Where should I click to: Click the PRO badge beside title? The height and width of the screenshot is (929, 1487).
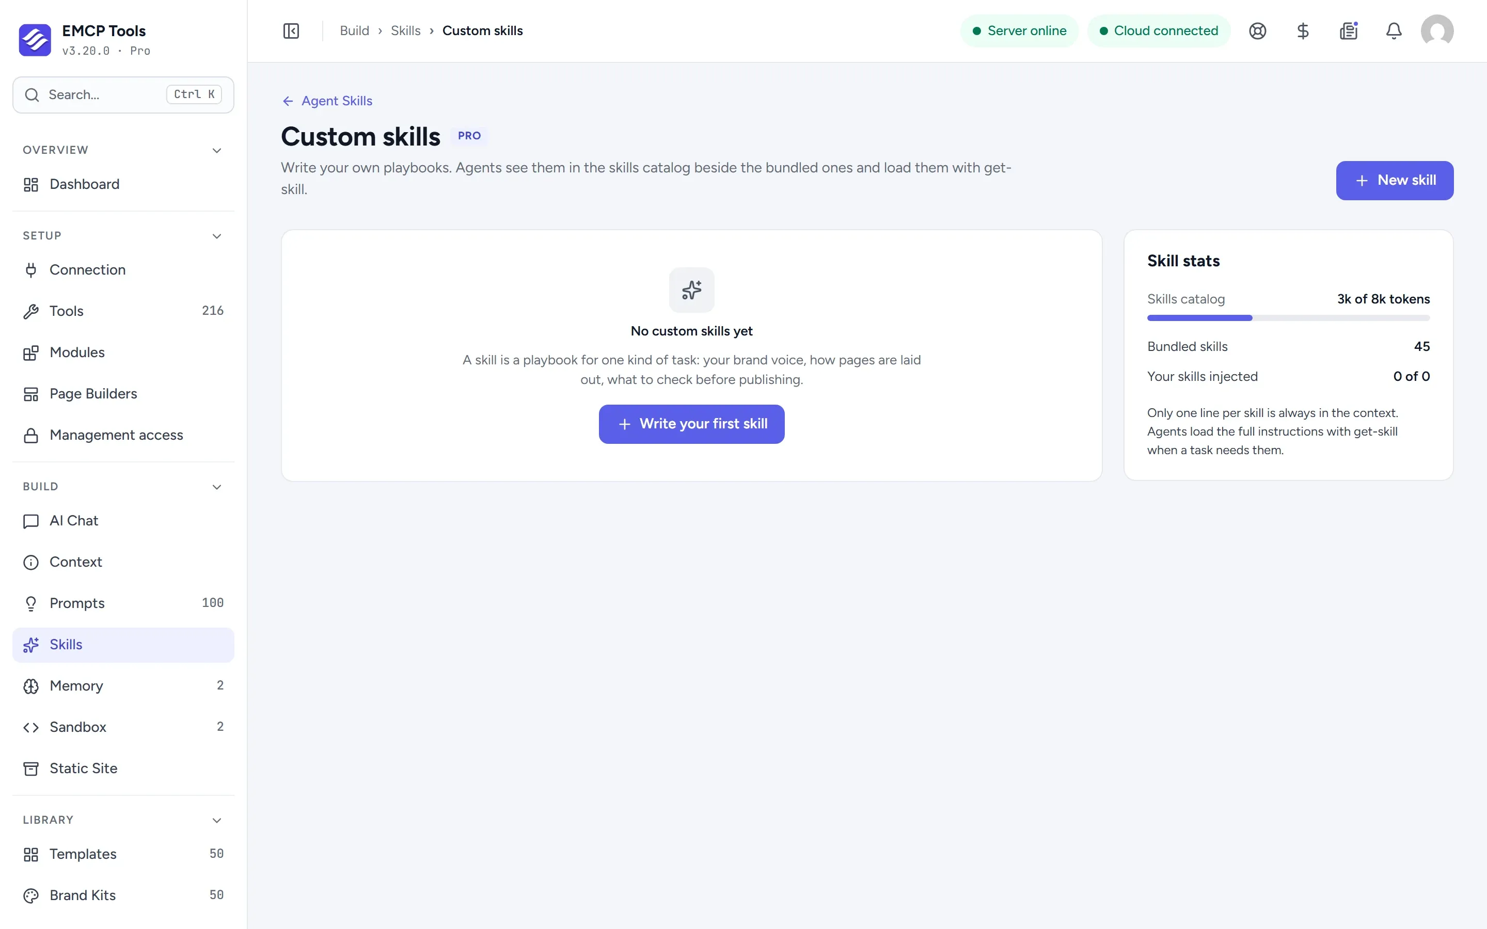(x=469, y=136)
